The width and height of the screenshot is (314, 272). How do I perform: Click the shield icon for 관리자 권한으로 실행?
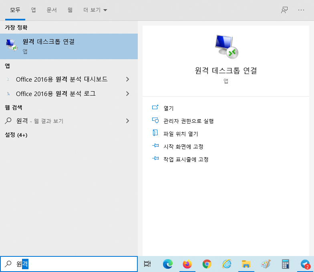coord(155,120)
